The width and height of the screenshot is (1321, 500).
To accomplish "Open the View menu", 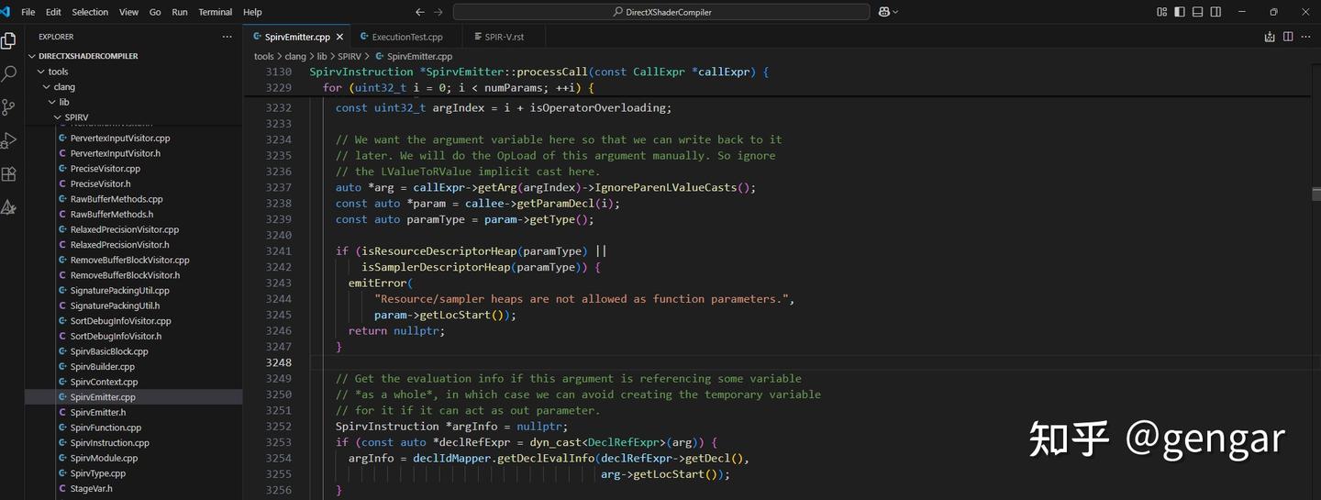I will tap(128, 12).
